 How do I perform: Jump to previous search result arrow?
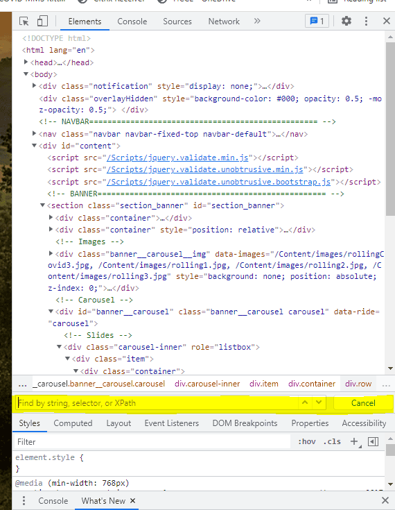tap(305, 402)
